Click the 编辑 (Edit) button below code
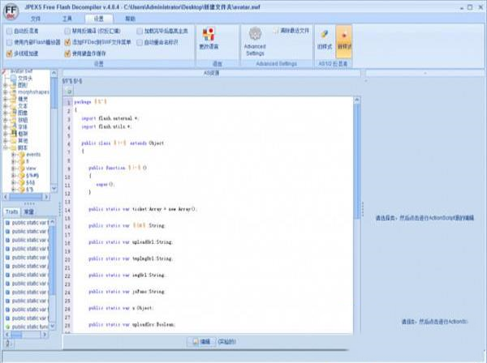 point(201,342)
